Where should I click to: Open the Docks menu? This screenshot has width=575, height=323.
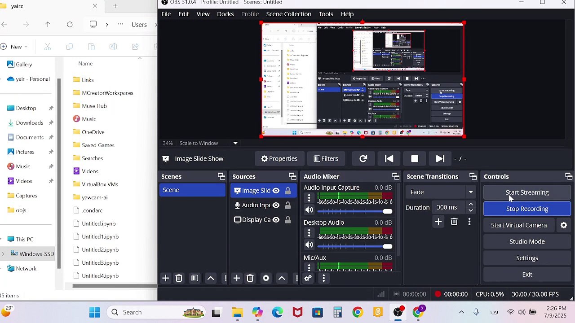226,14
